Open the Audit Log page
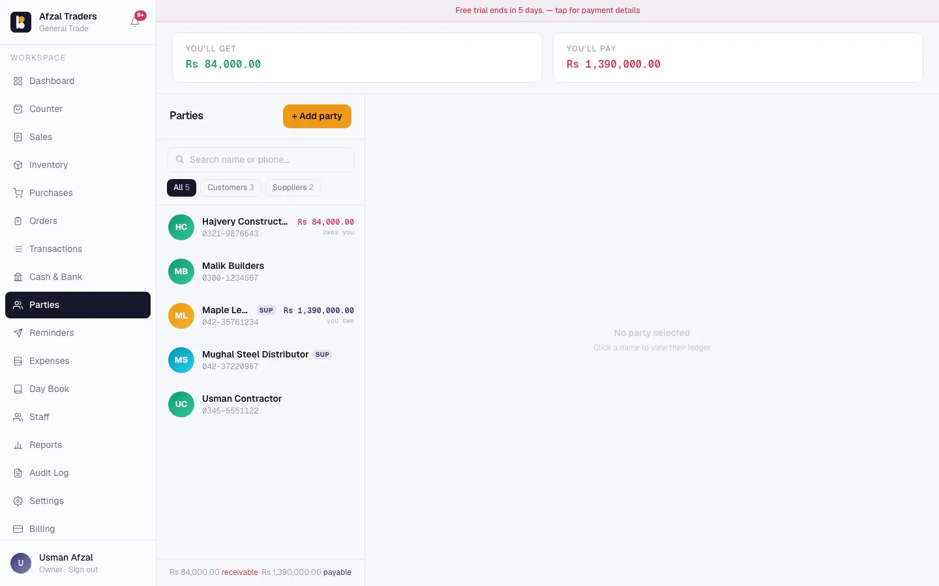 78,473
